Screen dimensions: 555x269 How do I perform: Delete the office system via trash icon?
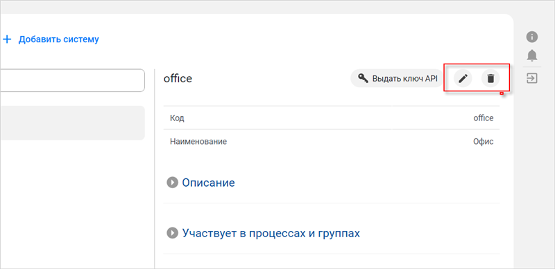point(490,78)
